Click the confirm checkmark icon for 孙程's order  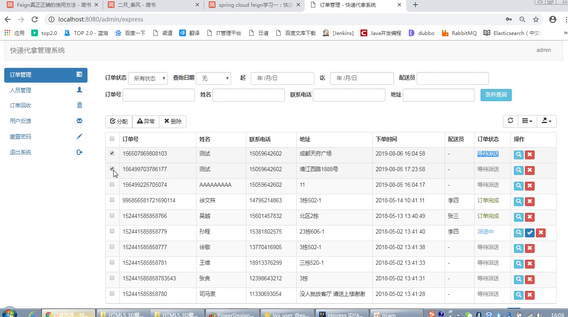click(530, 233)
